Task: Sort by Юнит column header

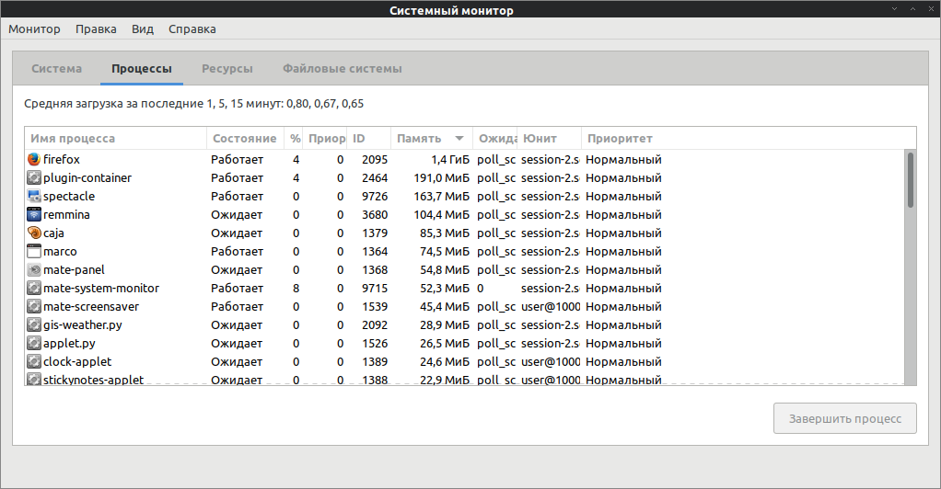Action: click(549, 139)
